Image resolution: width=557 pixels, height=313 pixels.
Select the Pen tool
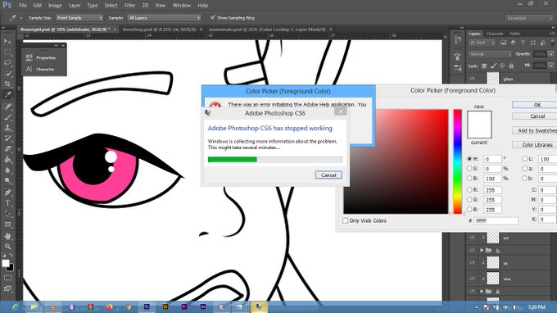[x=7, y=193]
